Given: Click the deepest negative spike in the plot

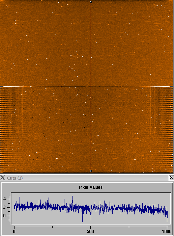Looking at the screenshot, I should pos(82,221).
